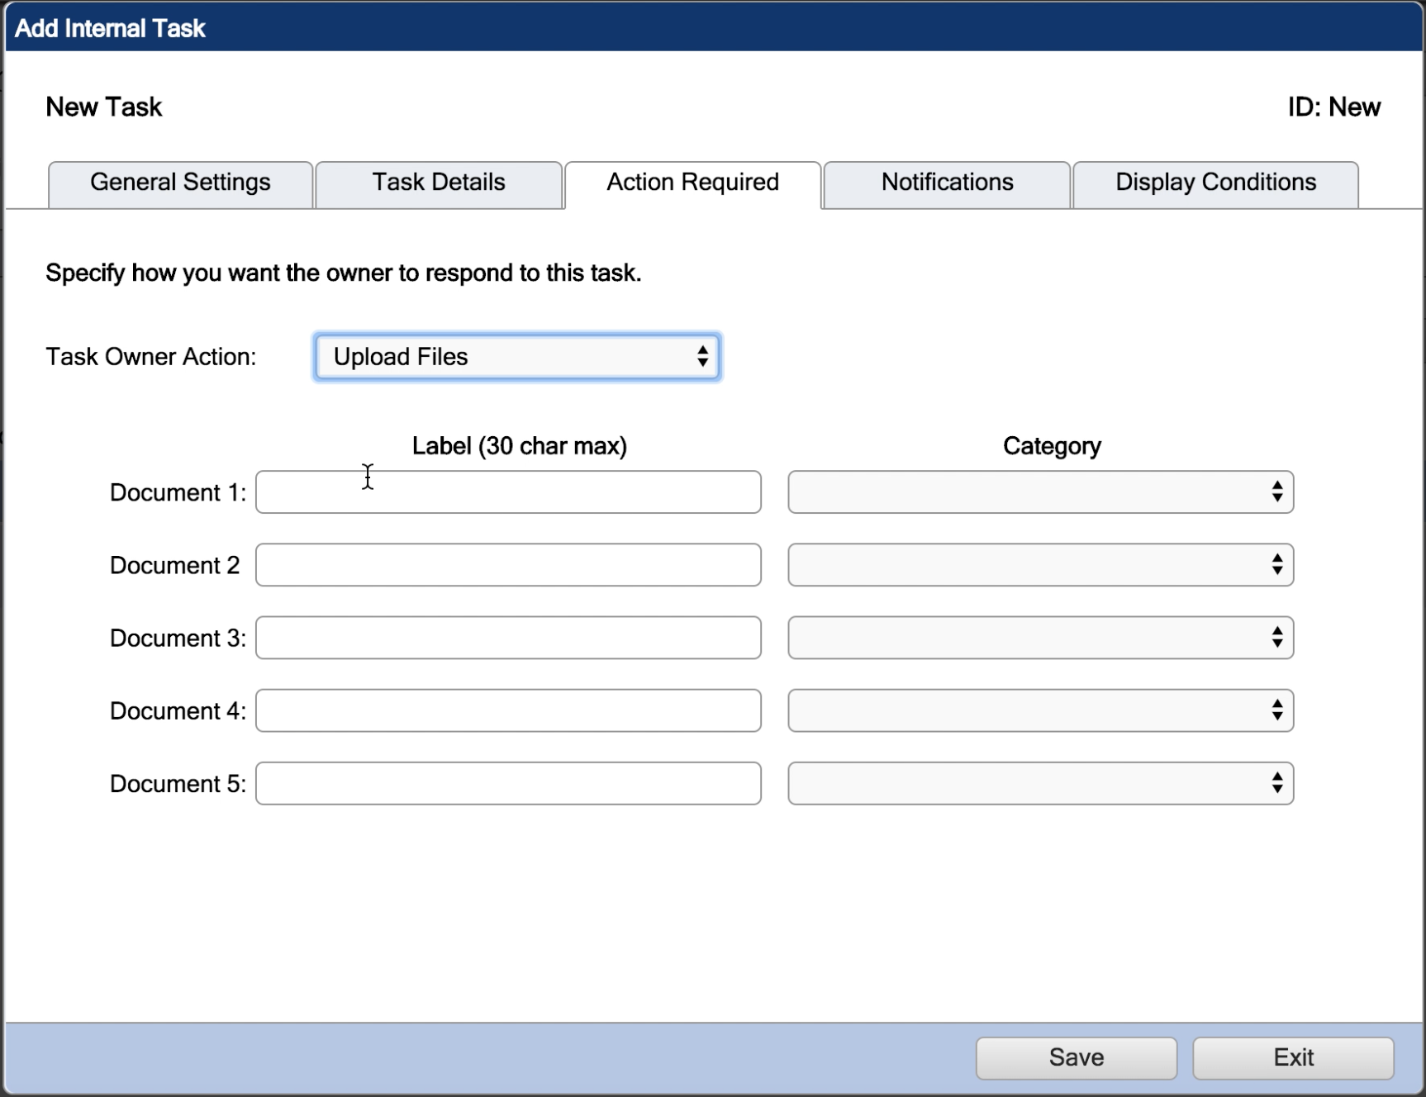1426x1097 pixels.
Task: Expand the Document 5 Category dropdown
Action: (x=1039, y=783)
